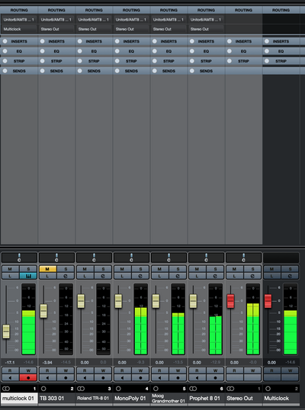
Task: Mute the multiclock 01 channel
Action: tap(10, 269)
